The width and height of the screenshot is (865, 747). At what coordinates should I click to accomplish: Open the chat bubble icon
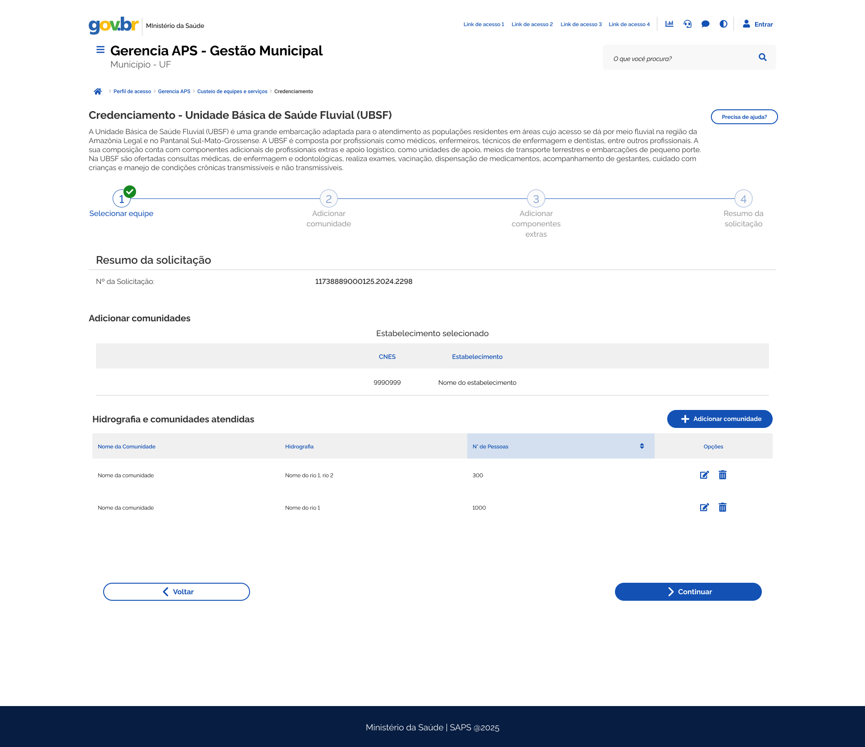(x=706, y=24)
